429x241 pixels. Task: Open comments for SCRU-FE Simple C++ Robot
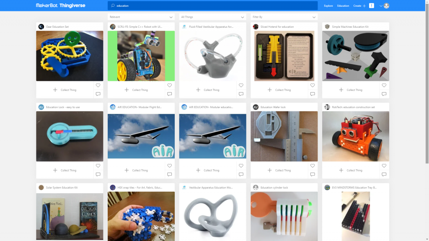pos(169,94)
